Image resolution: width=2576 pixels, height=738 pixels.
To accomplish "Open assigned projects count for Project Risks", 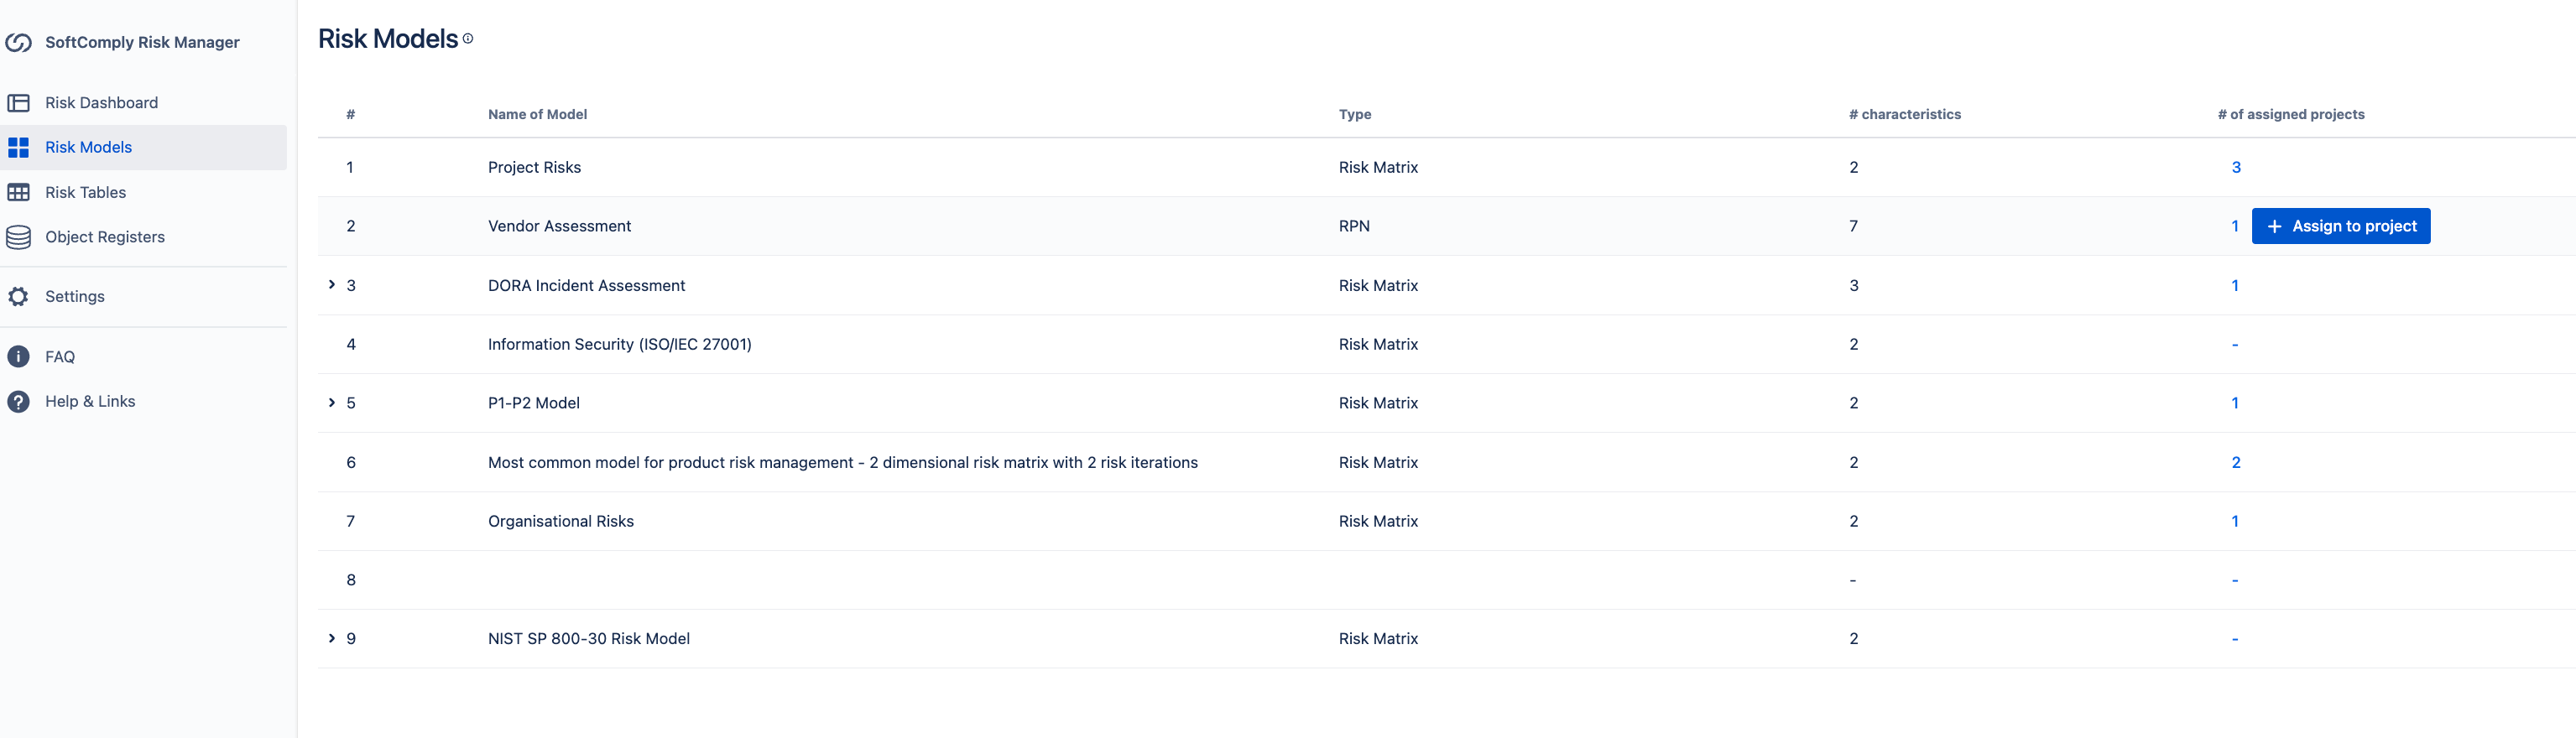I will (x=2236, y=167).
